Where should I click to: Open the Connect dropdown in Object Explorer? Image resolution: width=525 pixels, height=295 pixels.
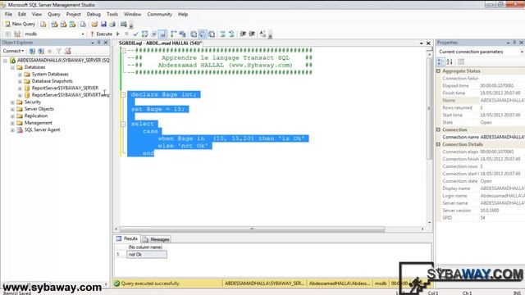click(x=13, y=51)
